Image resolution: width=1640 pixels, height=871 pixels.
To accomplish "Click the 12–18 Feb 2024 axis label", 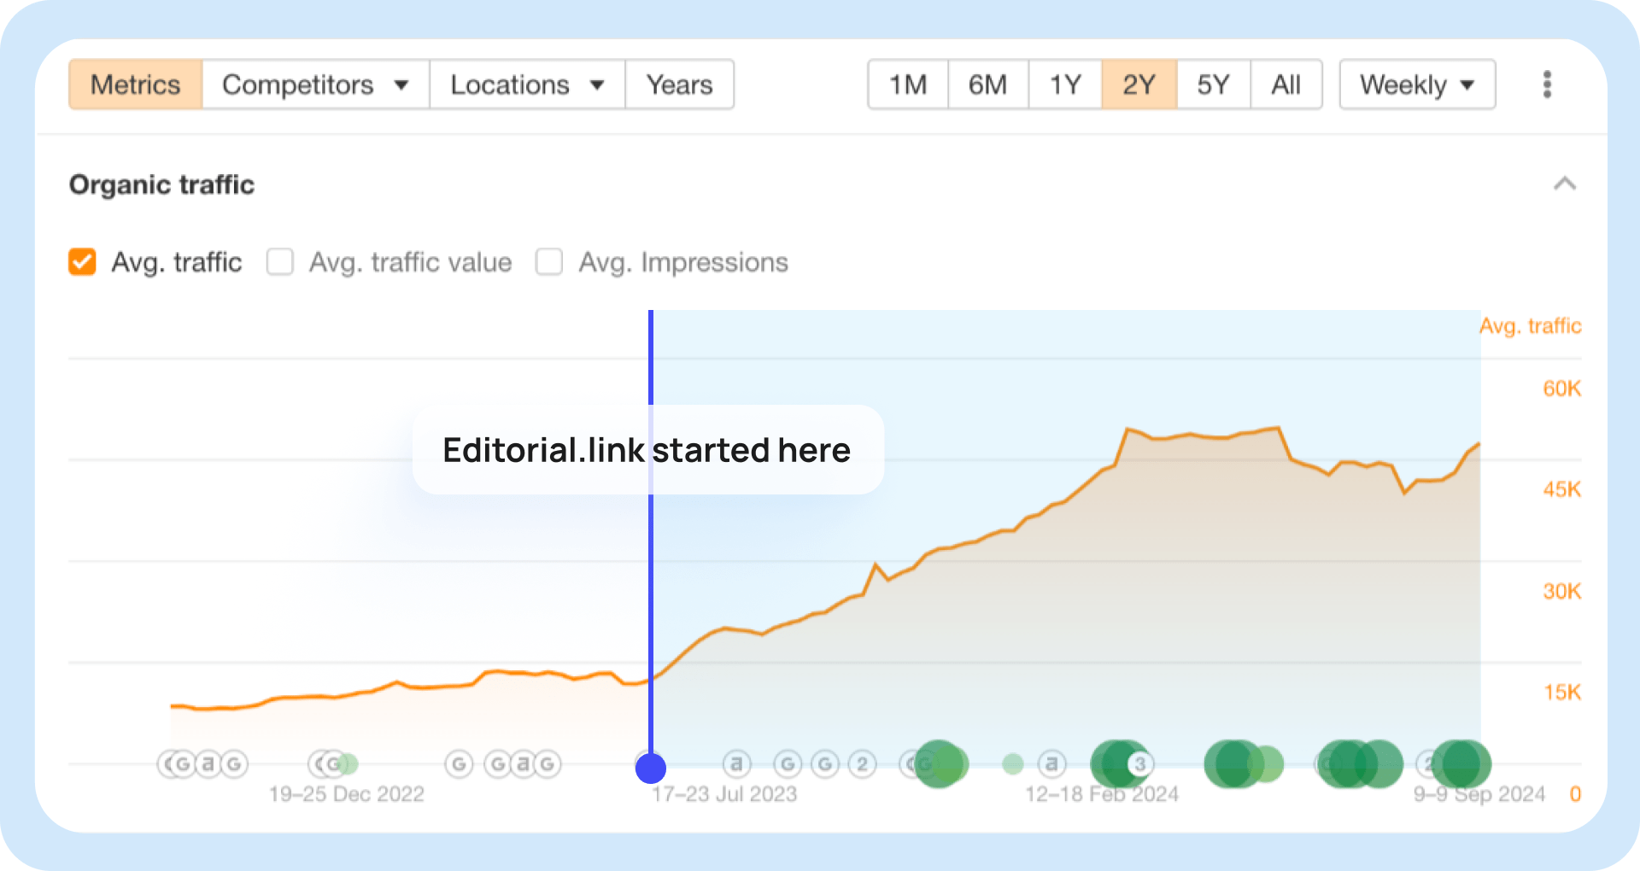I will pos(1102,794).
